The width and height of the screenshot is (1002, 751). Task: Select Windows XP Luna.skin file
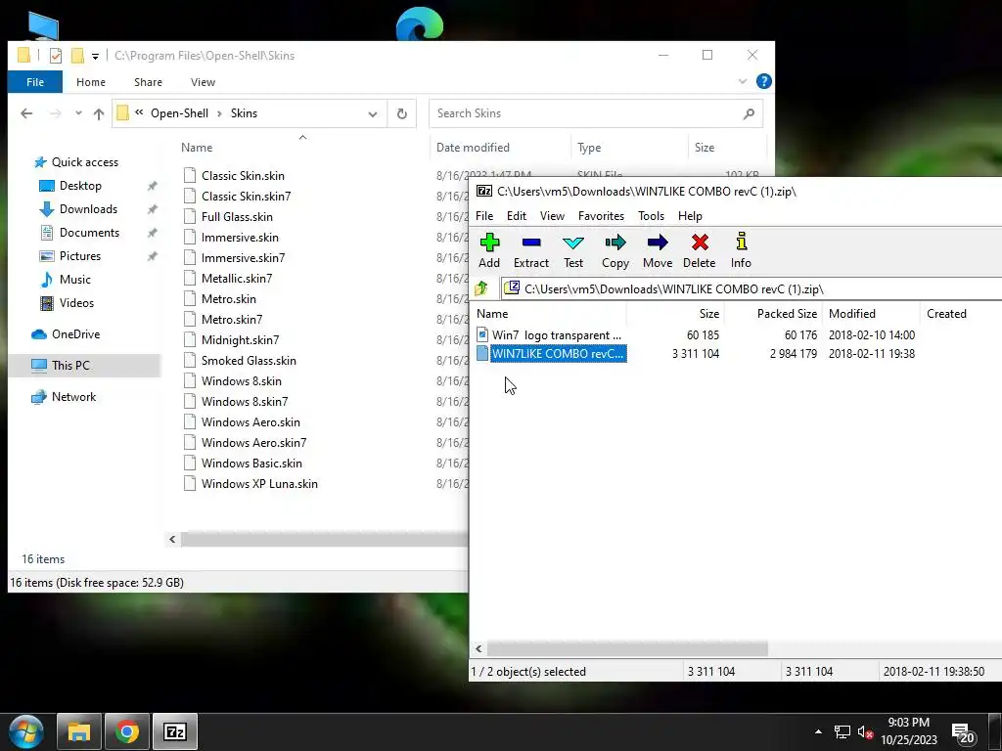[x=259, y=484]
